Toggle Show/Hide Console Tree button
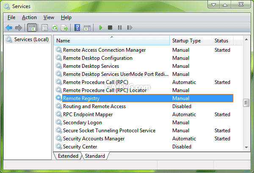This screenshot has width=254, height=173. pos(32,28)
